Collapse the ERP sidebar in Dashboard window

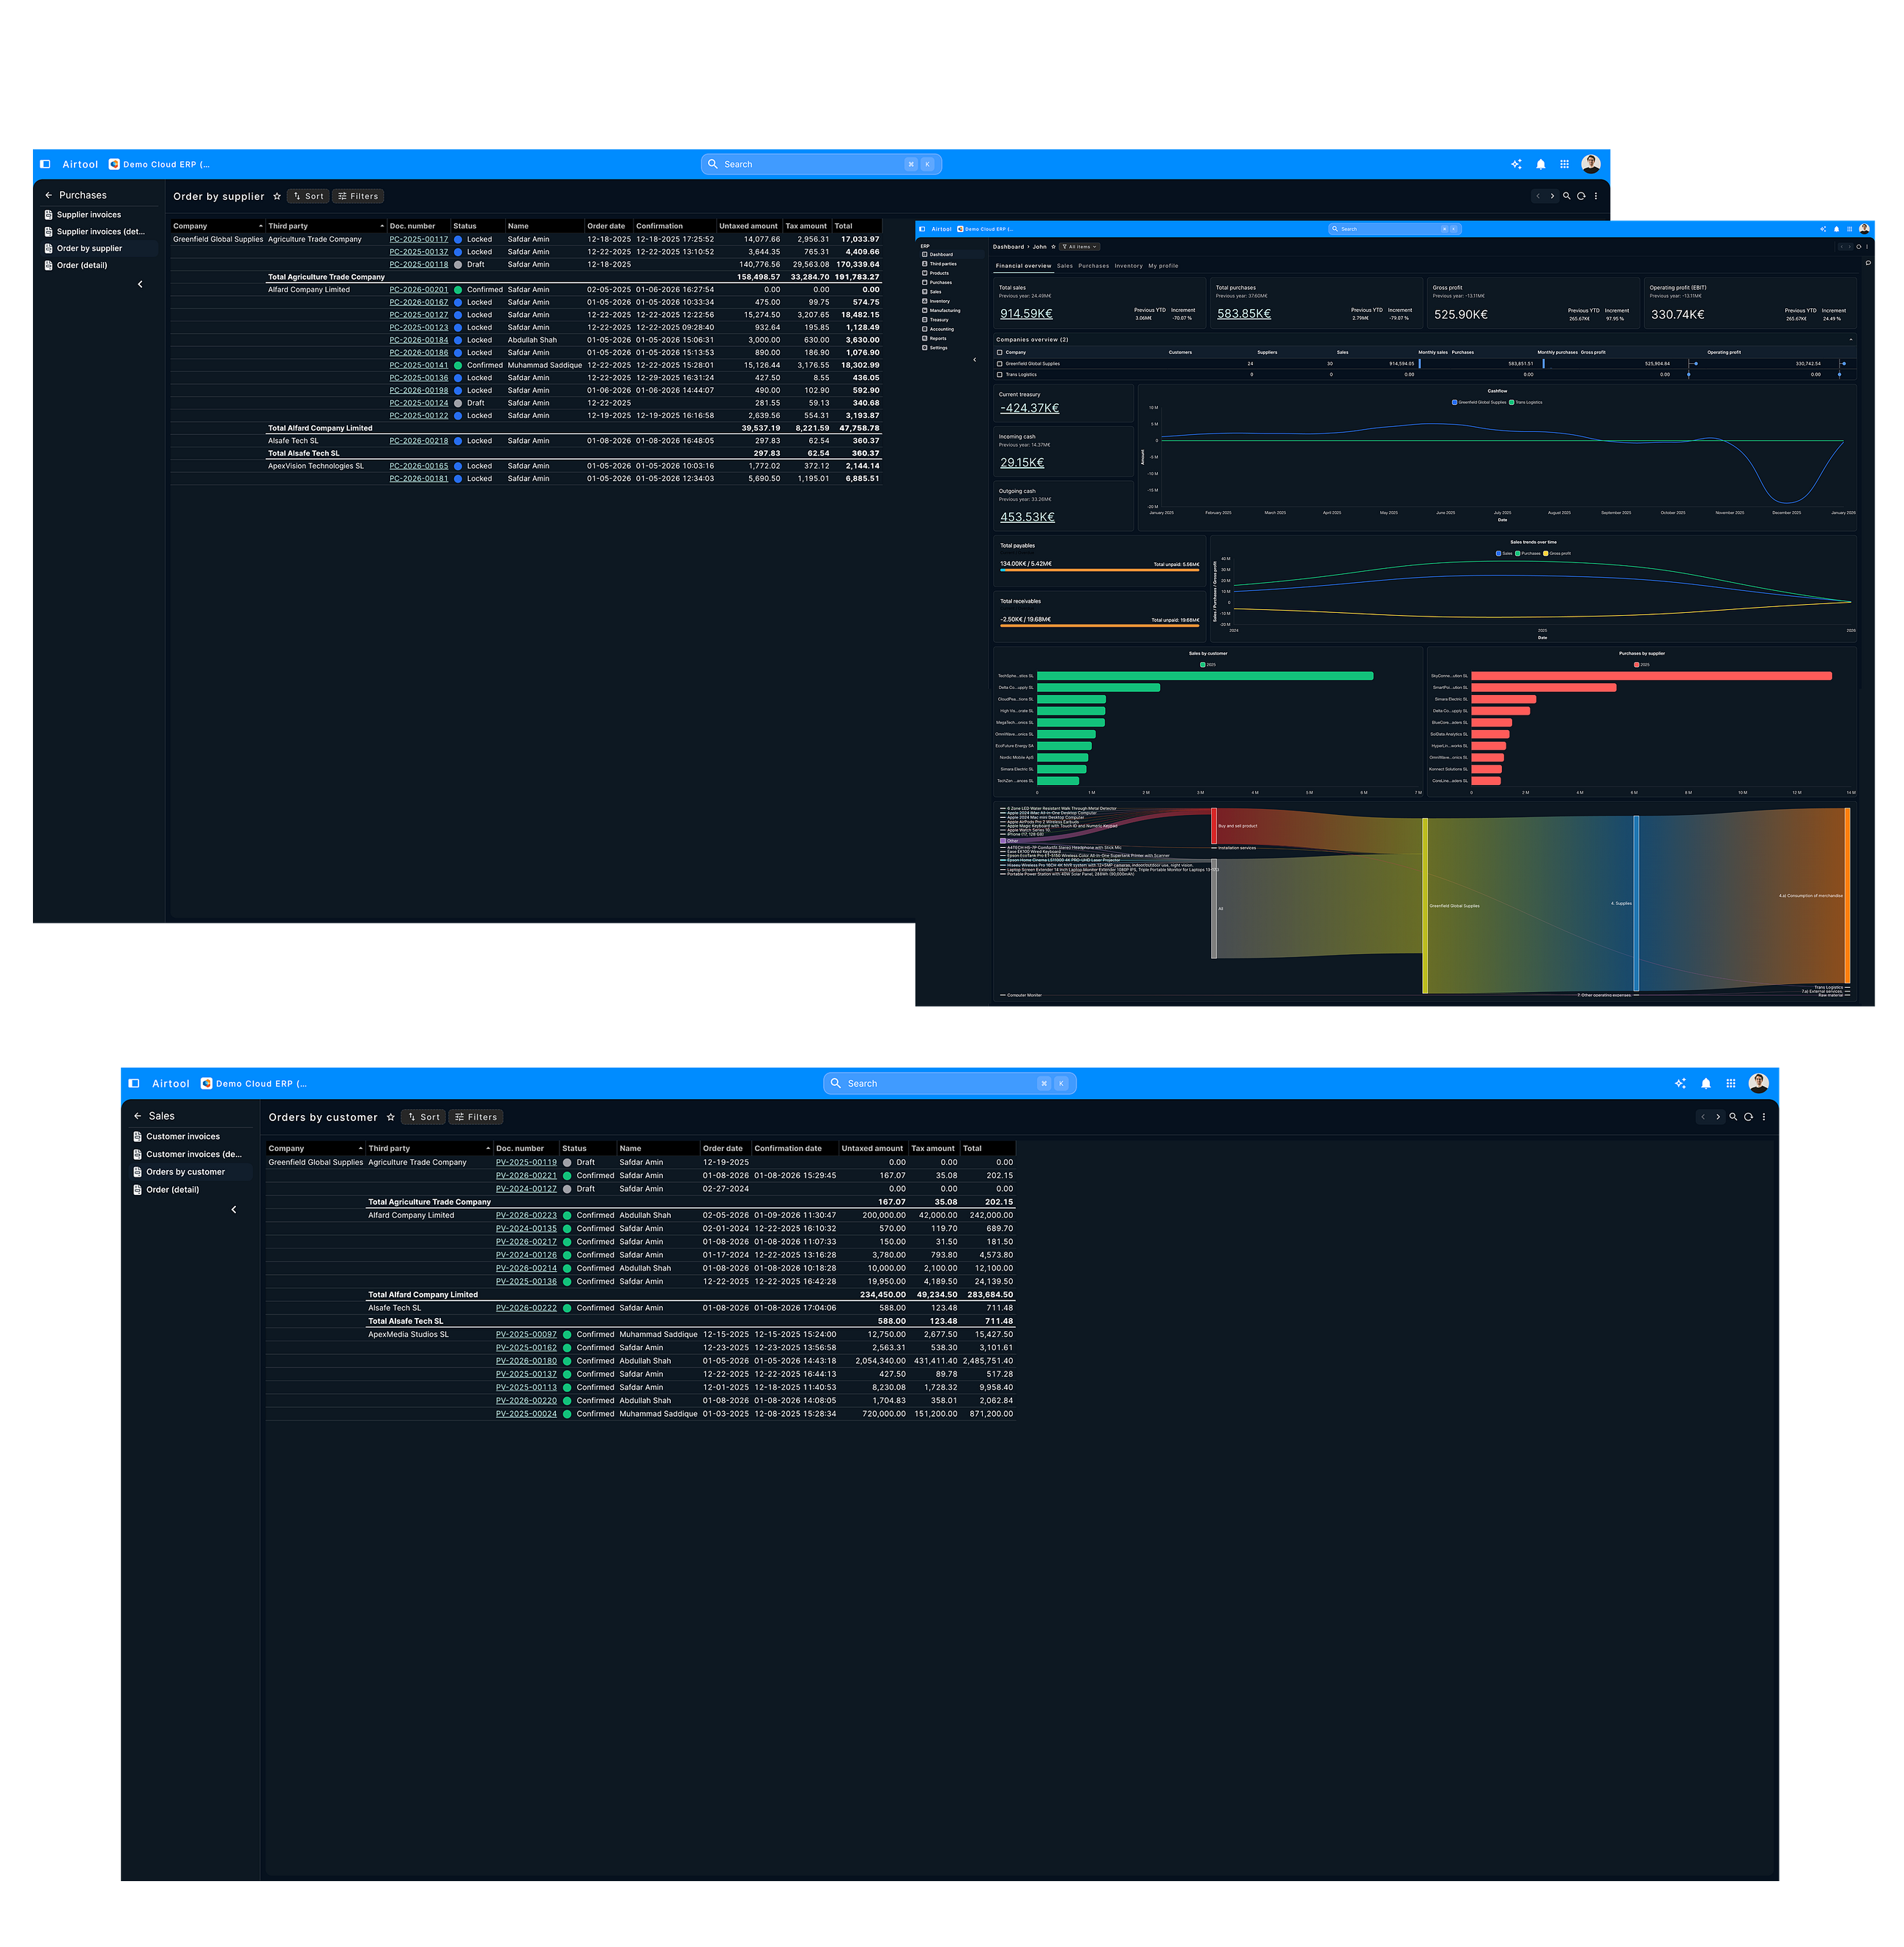(x=975, y=360)
